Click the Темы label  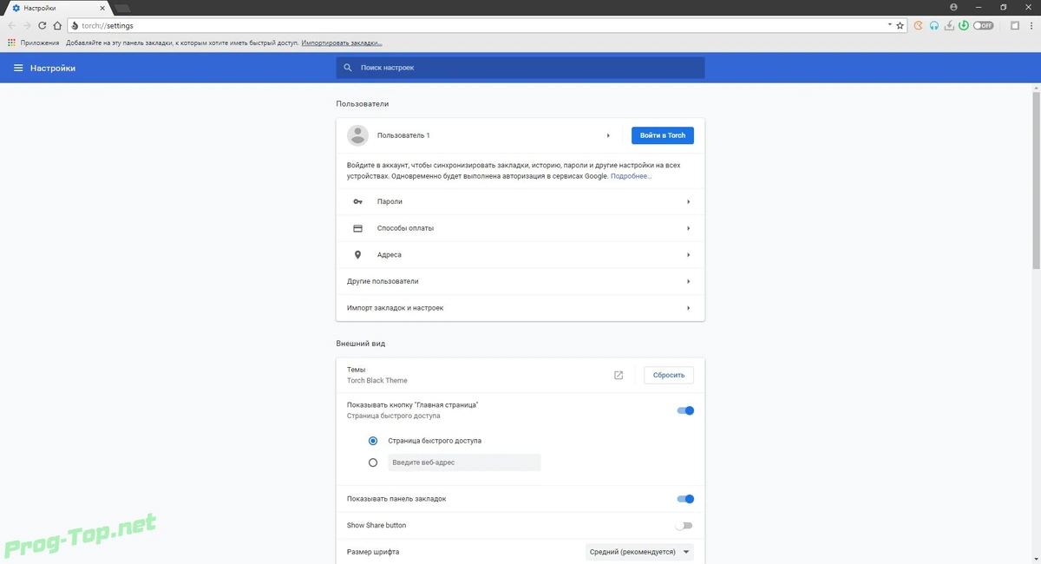(x=356, y=370)
